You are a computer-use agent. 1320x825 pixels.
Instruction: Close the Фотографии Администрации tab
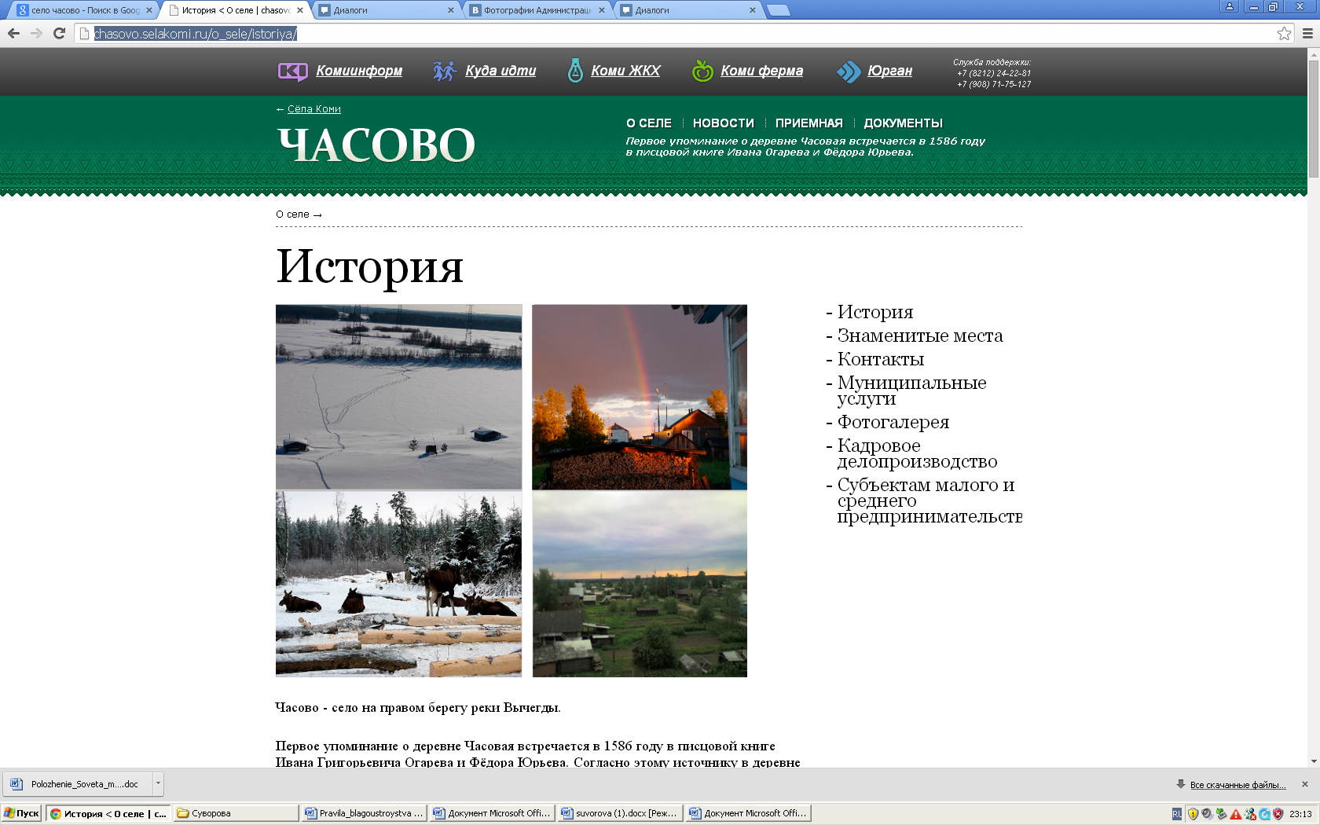pyautogui.click(x=602, y=10)
